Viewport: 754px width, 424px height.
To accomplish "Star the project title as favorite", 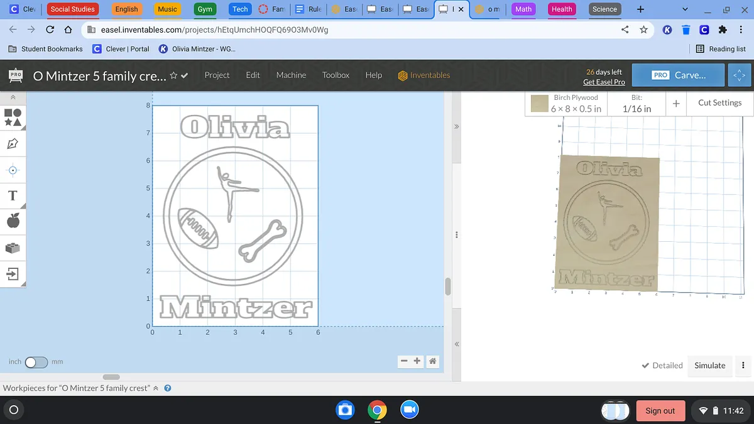I will tap(173, 75).
